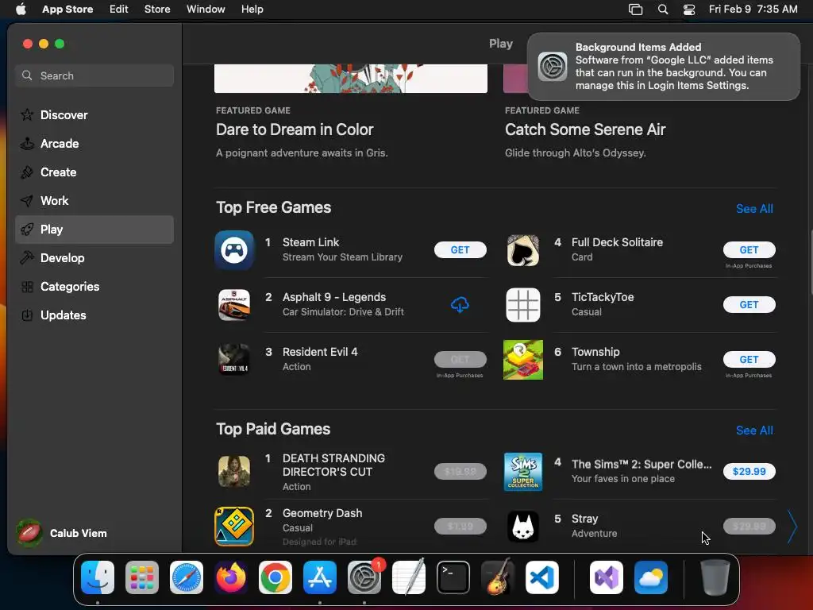Open the weather cloud app in Dock
This screenshot has height=610, width=813.
[651, 577]
